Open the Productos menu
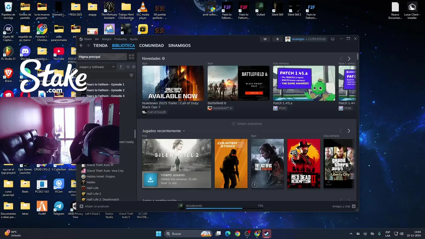 pyautogui.click(x=121, y=39)
